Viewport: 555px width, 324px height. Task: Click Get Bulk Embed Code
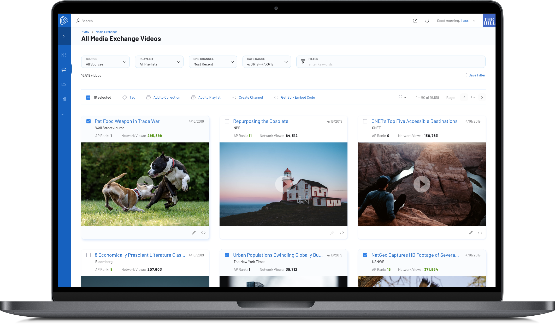(x=294, y=98)
